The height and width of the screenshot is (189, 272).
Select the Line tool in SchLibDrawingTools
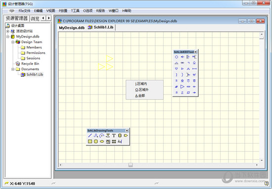90,136
